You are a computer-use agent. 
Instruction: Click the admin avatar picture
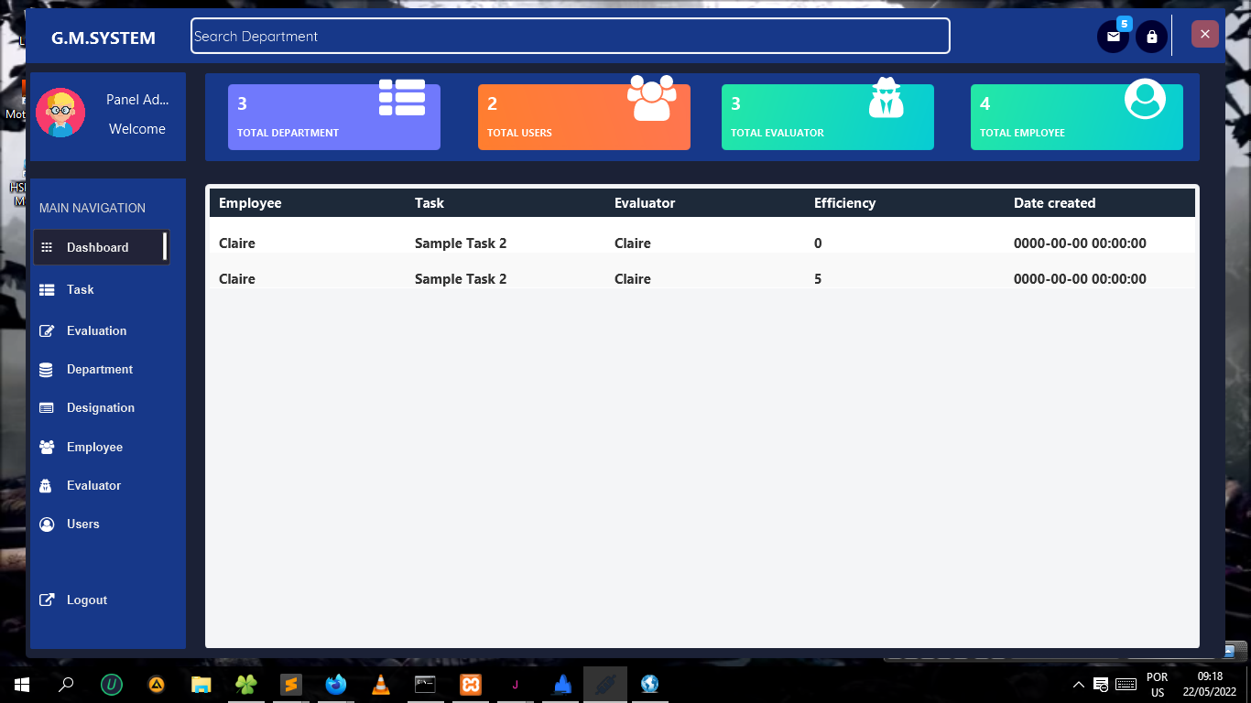click(x=60, y=114)
